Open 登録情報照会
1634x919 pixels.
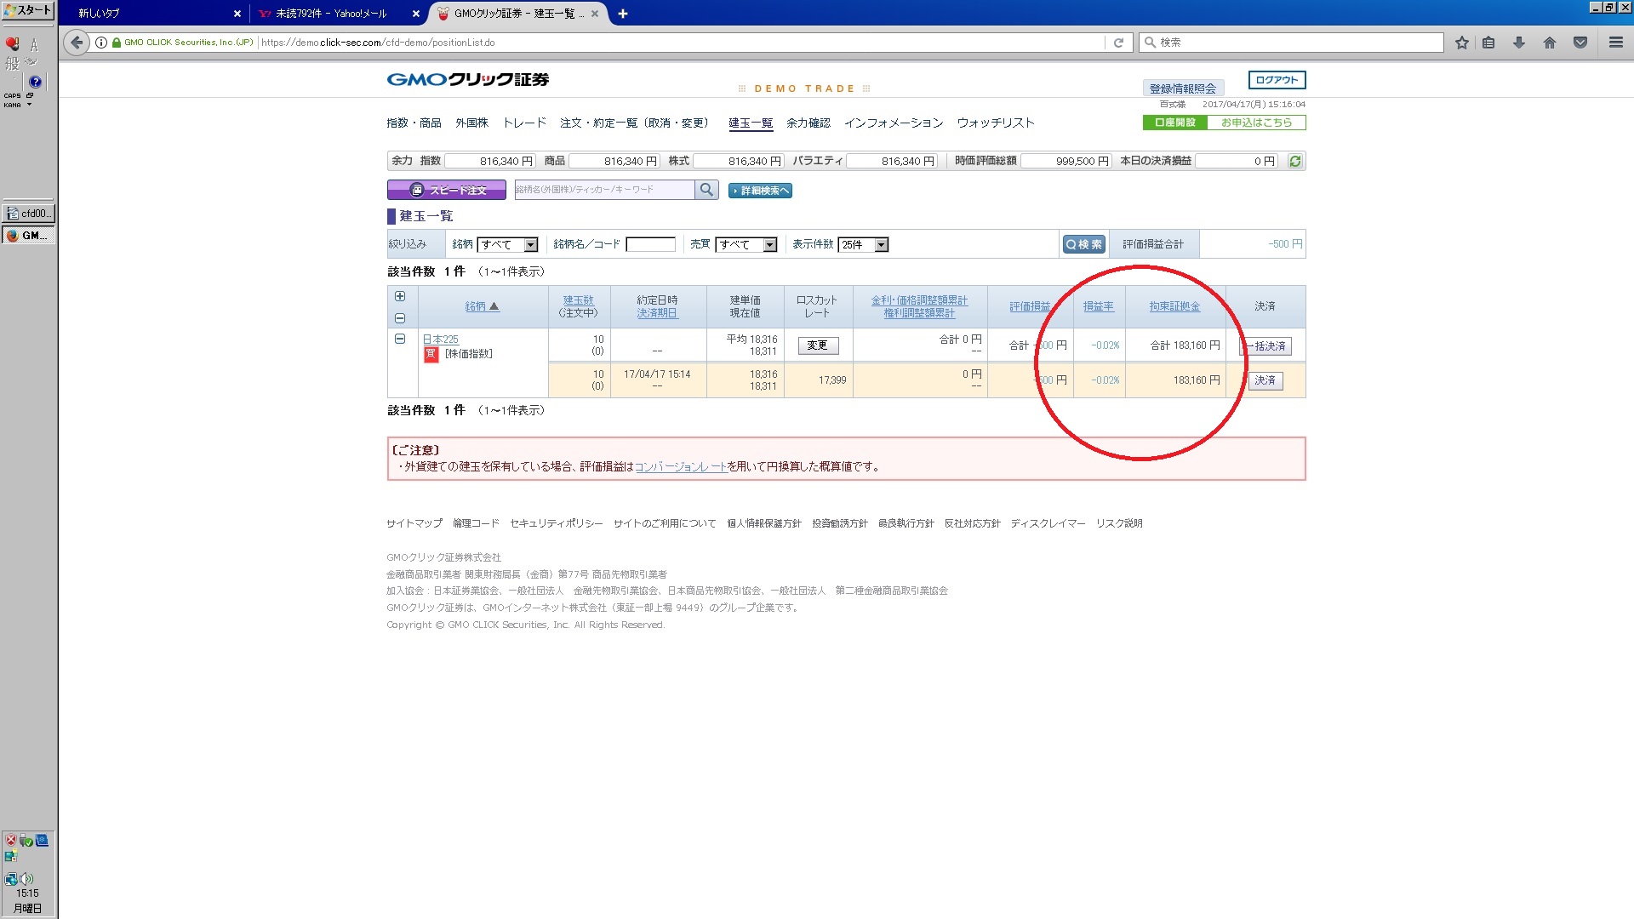pos(1183,88)
